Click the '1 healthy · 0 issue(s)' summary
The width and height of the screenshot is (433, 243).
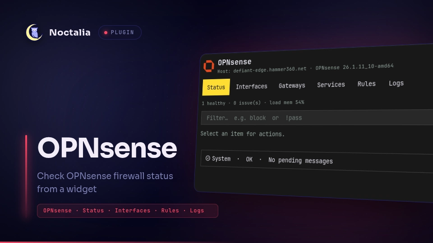pos(231,103)
